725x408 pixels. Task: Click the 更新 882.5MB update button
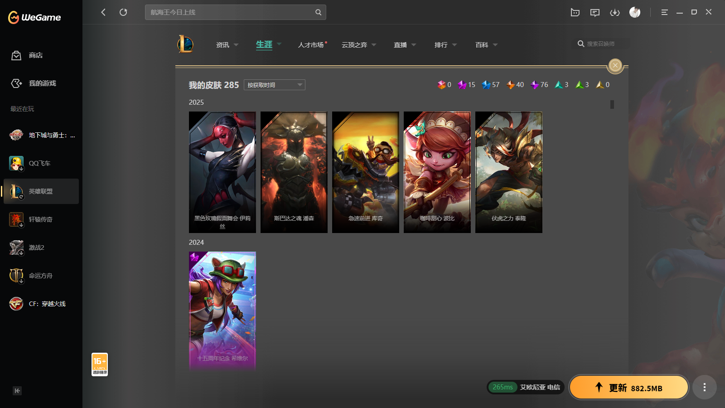tap(629, 387)
